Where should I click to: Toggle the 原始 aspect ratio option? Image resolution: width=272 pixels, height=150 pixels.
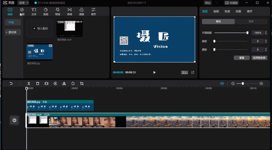(184, 73)
